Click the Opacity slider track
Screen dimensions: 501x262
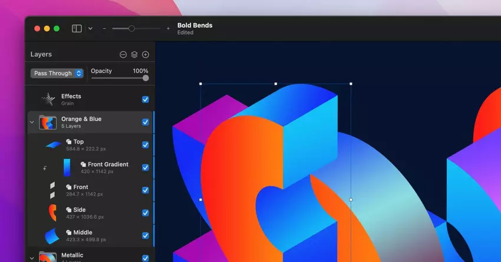coord(118,78)
